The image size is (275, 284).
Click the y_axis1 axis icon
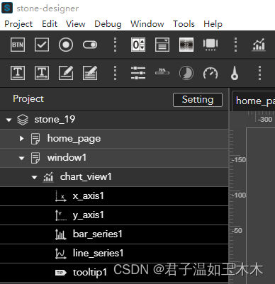click(61, 215)
